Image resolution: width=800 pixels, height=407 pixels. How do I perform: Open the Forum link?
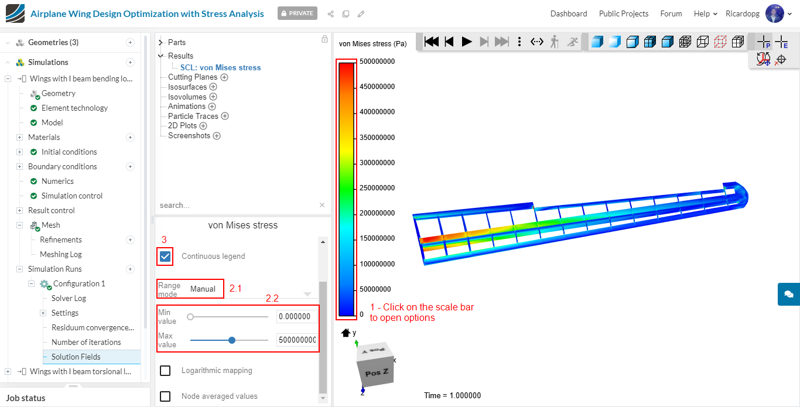click(671, 13)
